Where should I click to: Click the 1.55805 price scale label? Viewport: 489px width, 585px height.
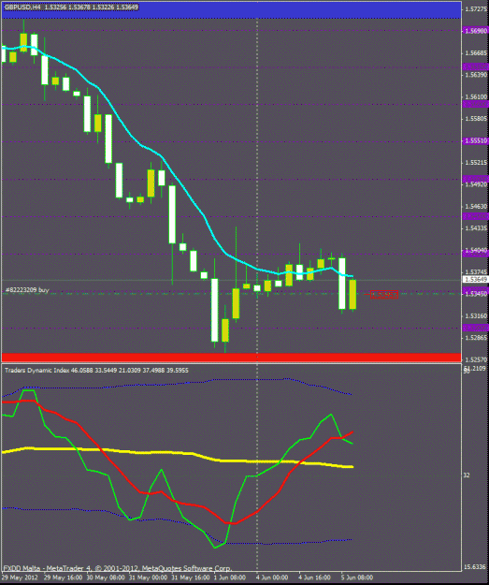click(x=476, y=119)
